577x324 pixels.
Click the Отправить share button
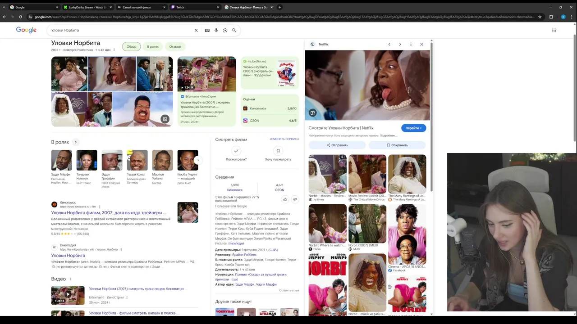click(x=337, y=145)
